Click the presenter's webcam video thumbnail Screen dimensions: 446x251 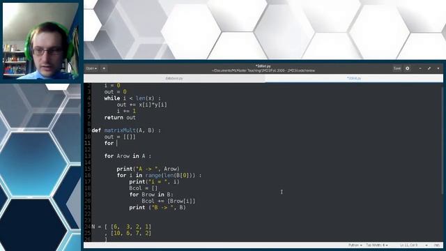click(40, 41)
